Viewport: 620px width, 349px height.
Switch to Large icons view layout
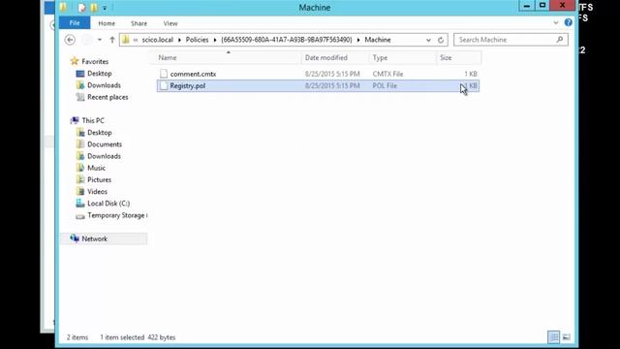[x=566, y=337]
